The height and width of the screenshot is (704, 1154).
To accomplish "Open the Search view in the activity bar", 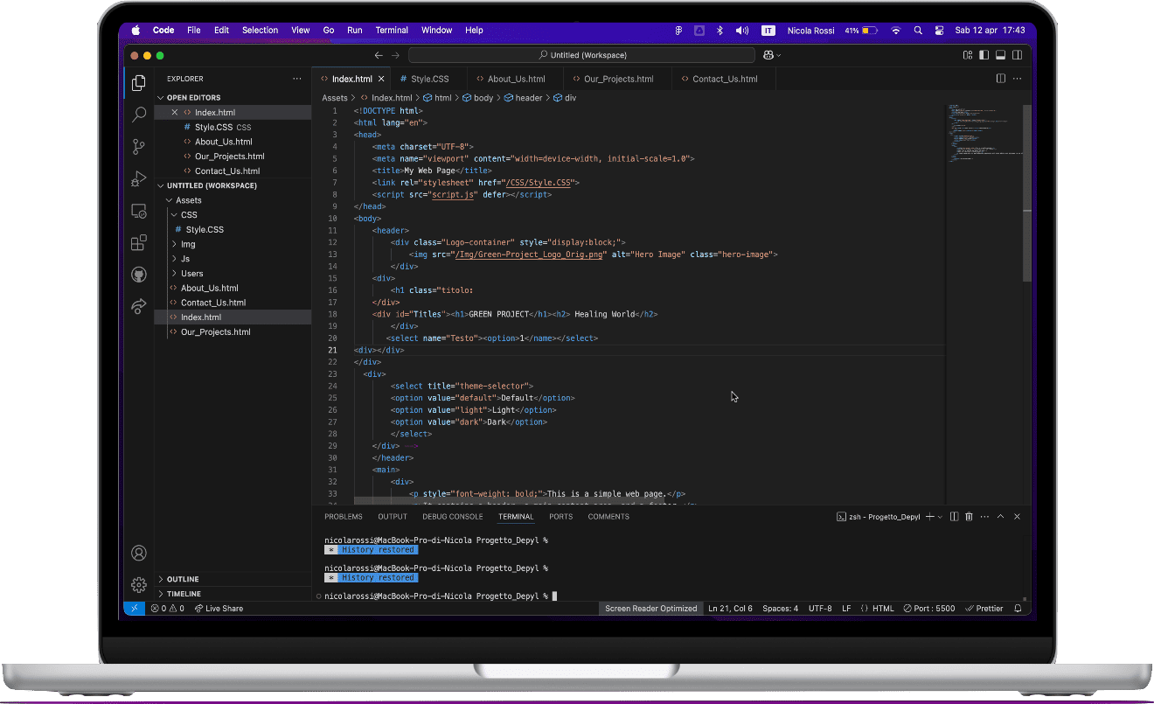I will (138, 115).
